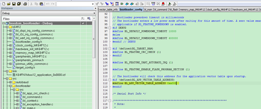Click the Cut scissors icon
Screen dimensions: 261x109
(32, 4)
